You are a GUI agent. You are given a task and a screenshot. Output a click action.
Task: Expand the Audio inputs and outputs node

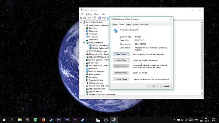84,25
